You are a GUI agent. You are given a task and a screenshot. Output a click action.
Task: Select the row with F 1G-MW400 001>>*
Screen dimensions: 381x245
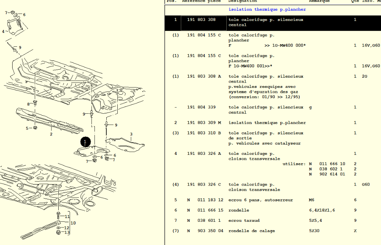[273, 61]
